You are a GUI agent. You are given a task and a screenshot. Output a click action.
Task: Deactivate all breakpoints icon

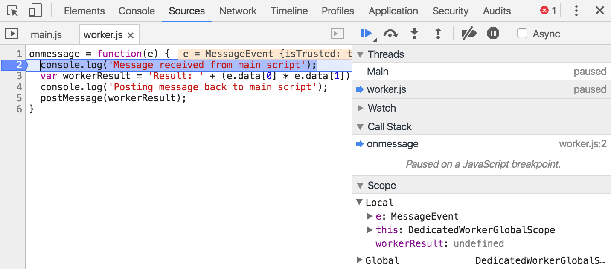[x=469, y=34]
